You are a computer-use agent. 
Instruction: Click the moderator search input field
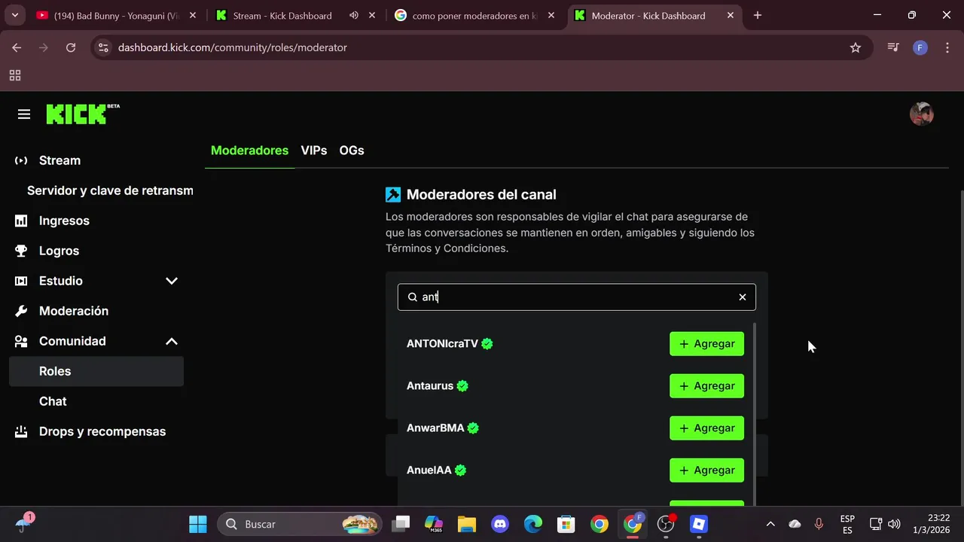(x=577, y=297)
